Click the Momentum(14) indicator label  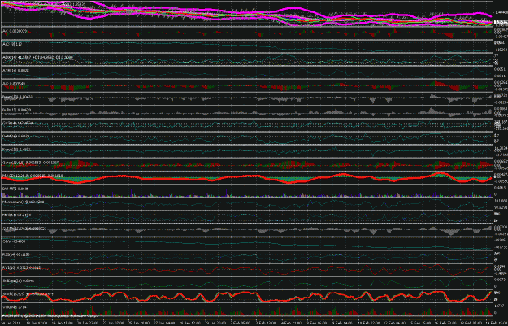pos(24,202)
